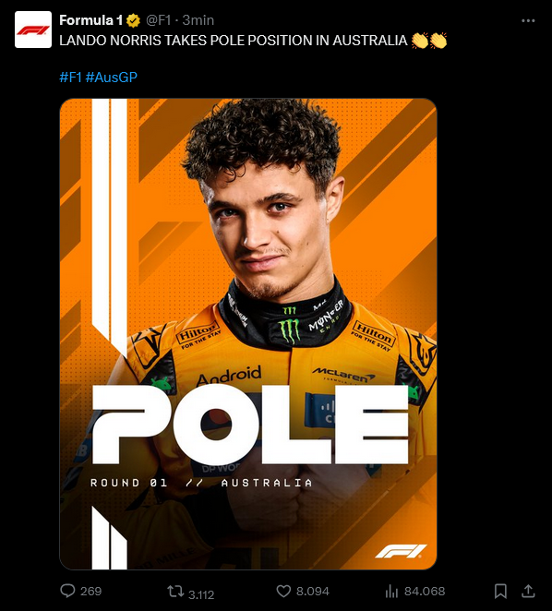Click the Formula 1 display name
The height and width of the screenshot is (611, 552).
click(x=91, y=20)
